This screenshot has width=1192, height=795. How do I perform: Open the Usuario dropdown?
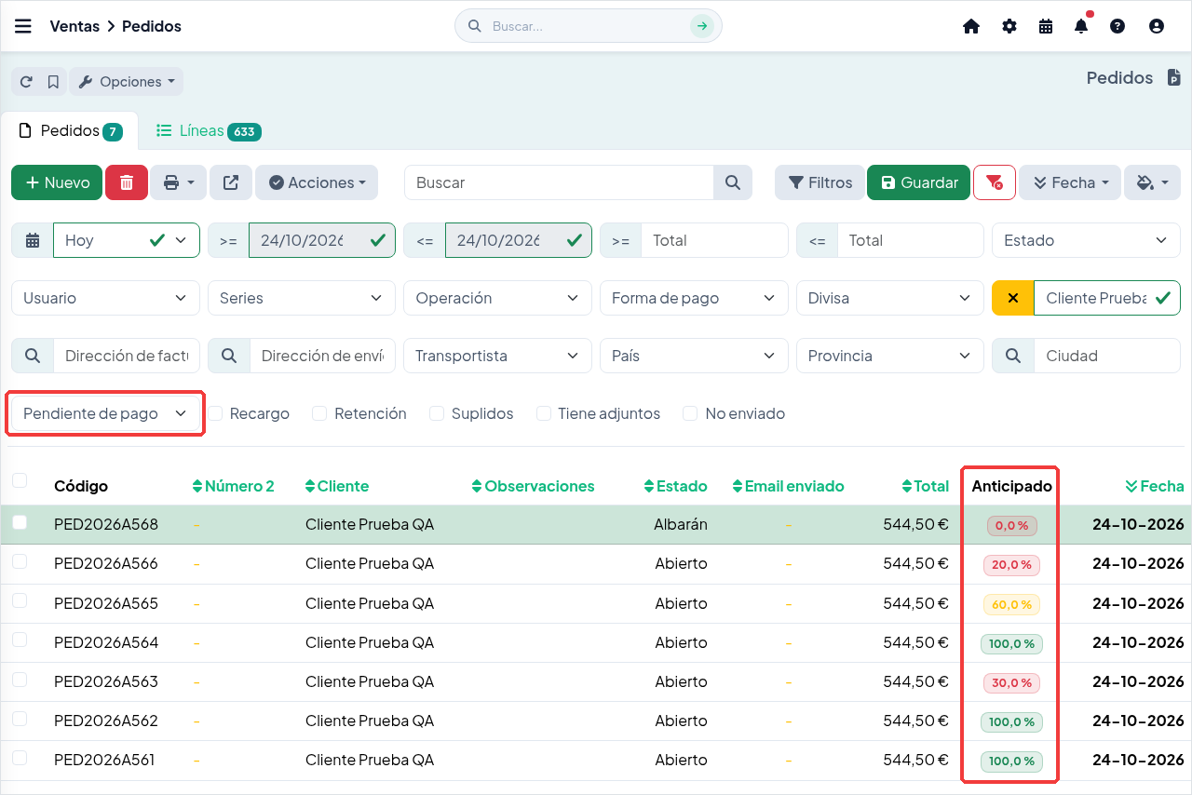pos(105,298)
